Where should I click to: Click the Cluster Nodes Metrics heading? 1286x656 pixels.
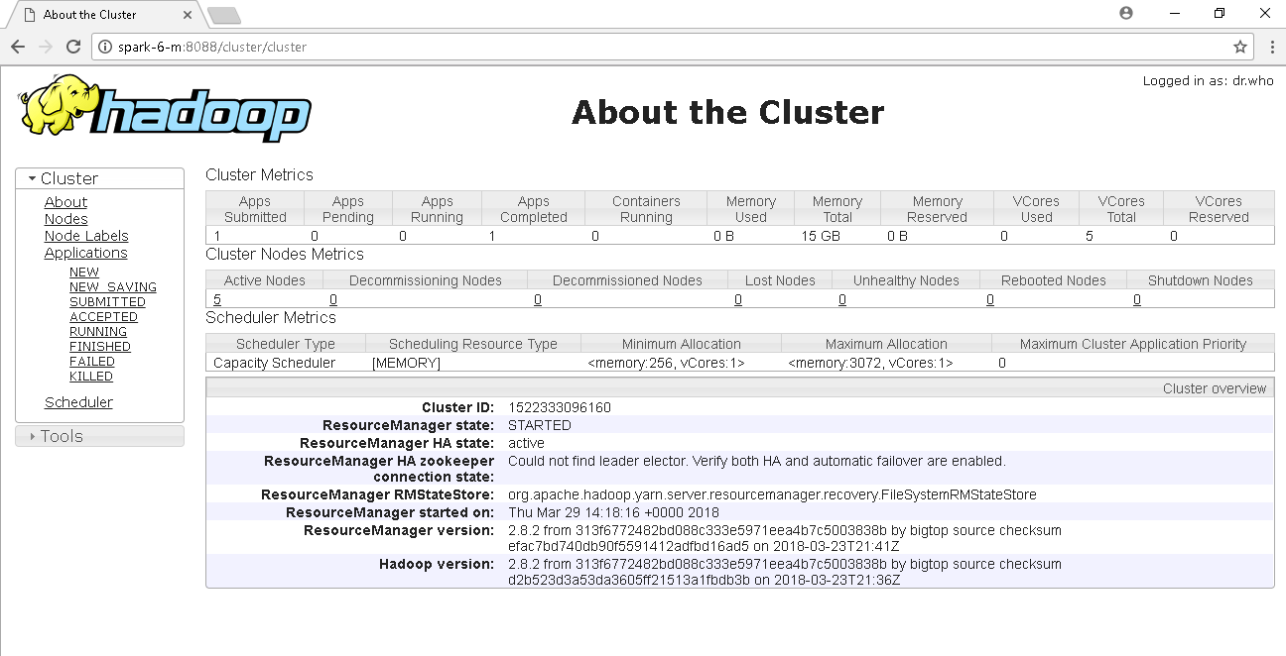tap(285, 255)
